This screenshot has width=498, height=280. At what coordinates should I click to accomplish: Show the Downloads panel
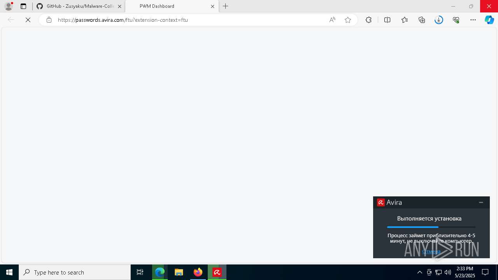439,20
